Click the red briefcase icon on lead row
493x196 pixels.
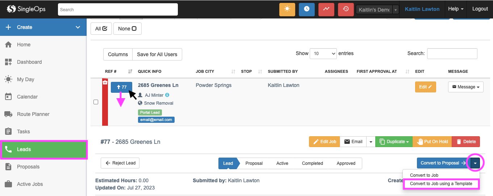tap(105, 83)
